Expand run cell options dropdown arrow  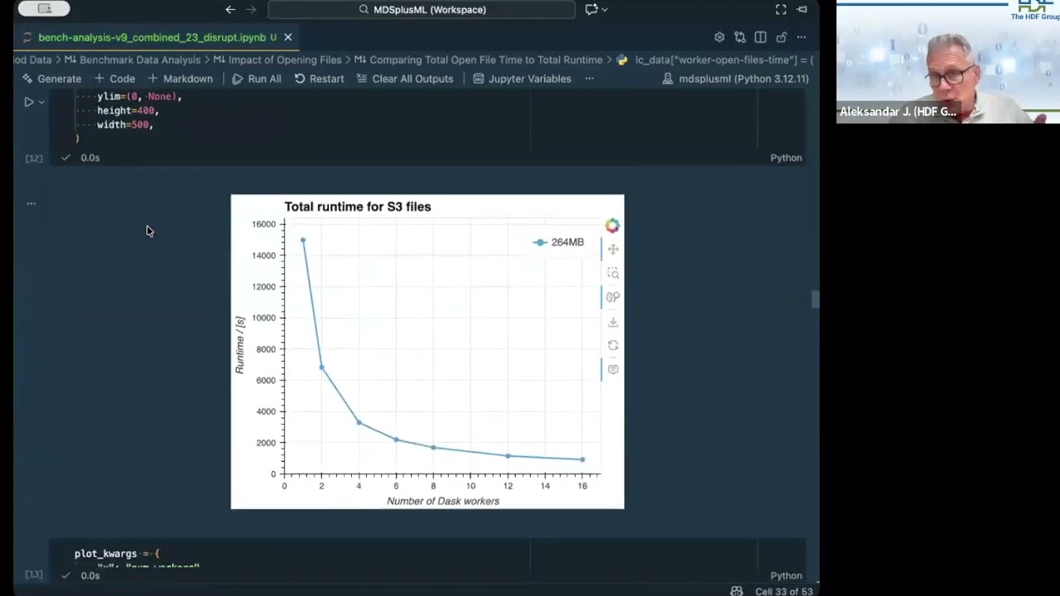[x=41, y=102]
